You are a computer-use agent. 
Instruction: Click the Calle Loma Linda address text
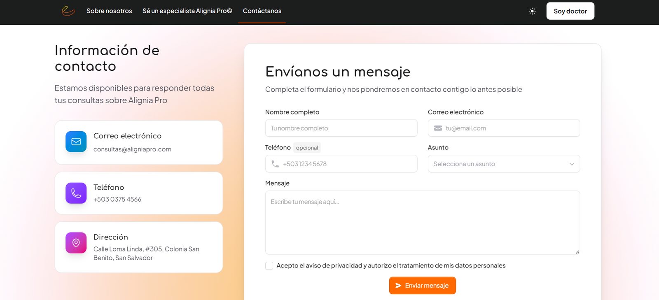point(146,253)
